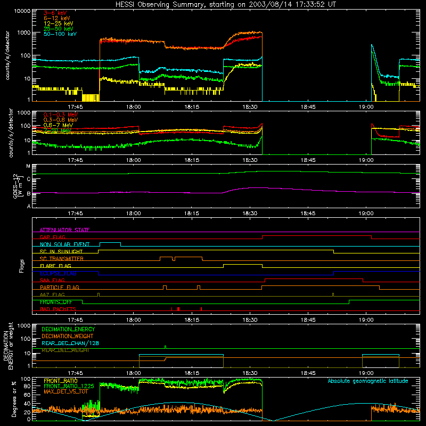This screenshot has width=426, height=426.
Task: Select the ATTENUATOR_STATE flag label
Action: coord(64,230)
